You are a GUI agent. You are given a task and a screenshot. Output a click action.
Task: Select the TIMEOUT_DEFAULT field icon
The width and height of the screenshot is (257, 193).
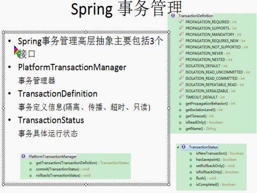[181, 96]
